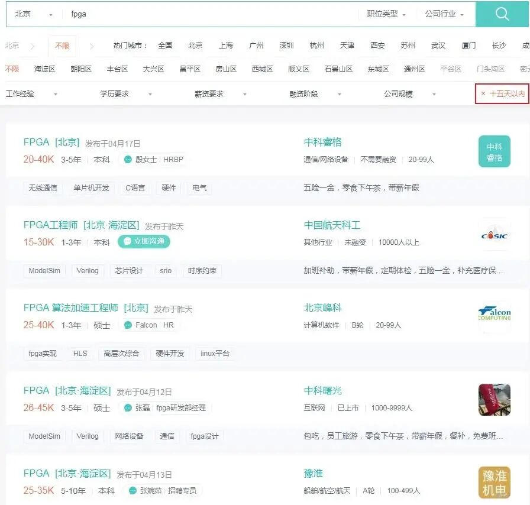Open 北京峰科 company page
Screen dimensions: 530x505
[322, 308]
